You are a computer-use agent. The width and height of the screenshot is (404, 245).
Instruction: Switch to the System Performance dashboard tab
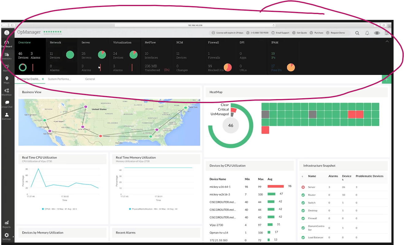[x=59, y=79]
